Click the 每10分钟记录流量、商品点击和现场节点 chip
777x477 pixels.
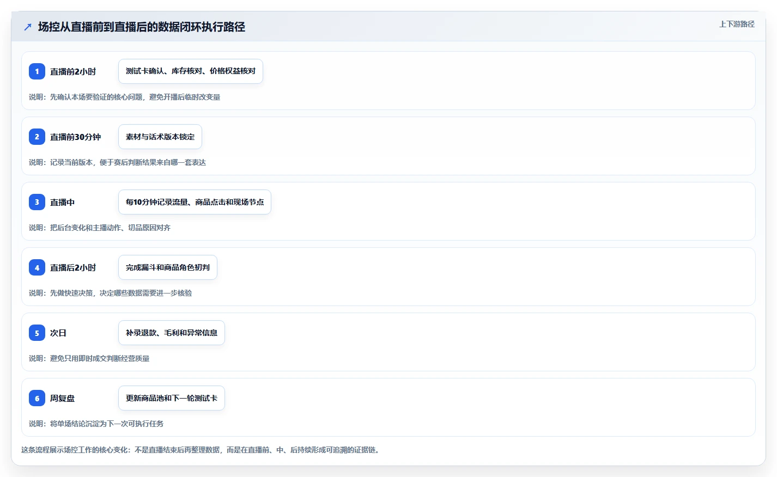coord(195,202)
